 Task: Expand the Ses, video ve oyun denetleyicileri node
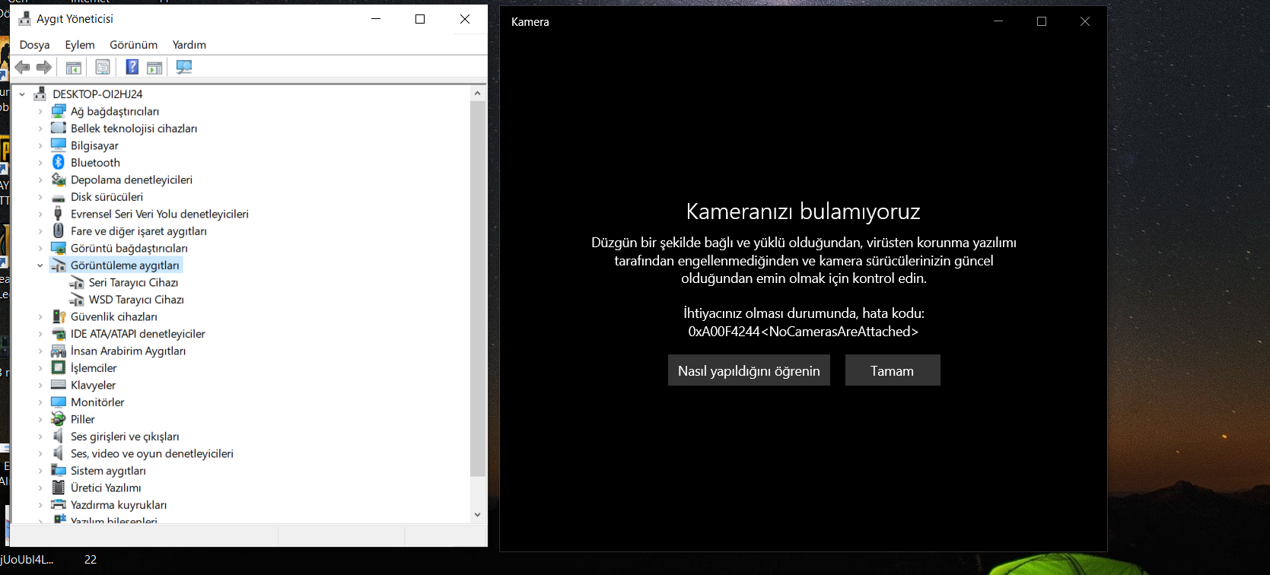tap(40, 454)
